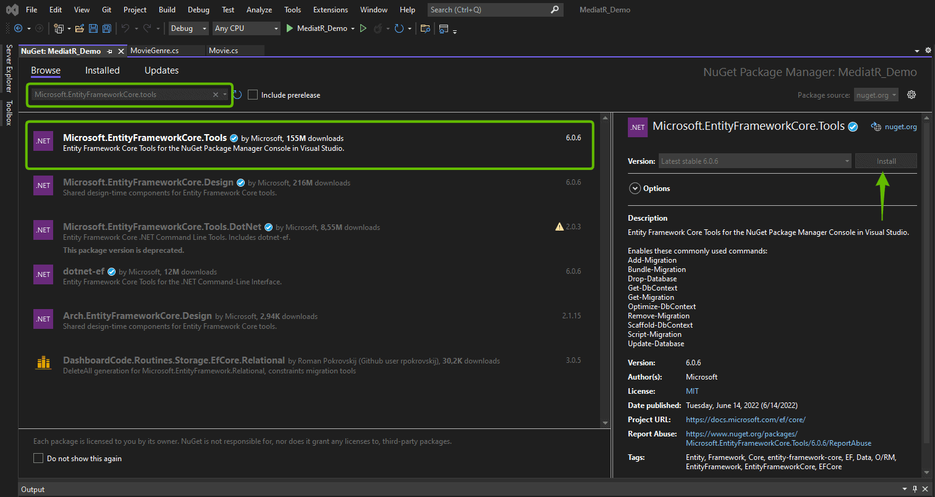The image size is (935, 497).
Task: Click the Install button
Action: coord(886,161)
